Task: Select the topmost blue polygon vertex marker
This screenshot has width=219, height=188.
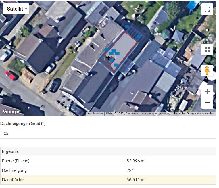Action: [127, 27]
